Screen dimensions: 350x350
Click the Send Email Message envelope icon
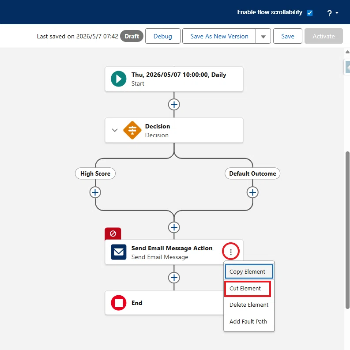[x=119, y=252]
